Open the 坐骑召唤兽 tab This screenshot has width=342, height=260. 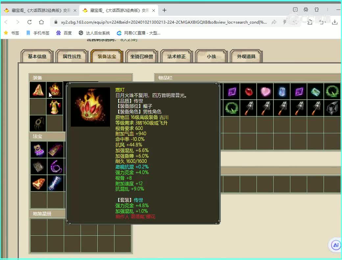coord(142,56)
